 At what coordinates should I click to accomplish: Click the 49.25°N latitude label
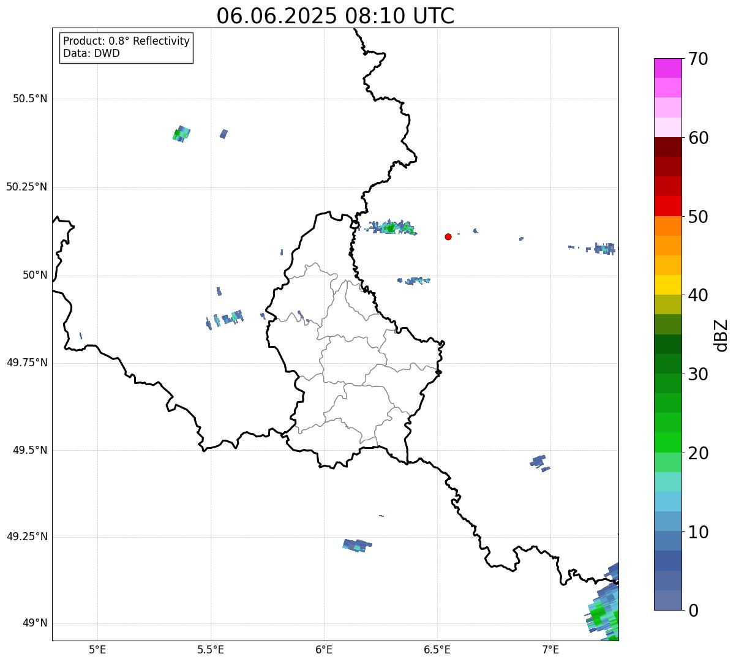[27, 536]
